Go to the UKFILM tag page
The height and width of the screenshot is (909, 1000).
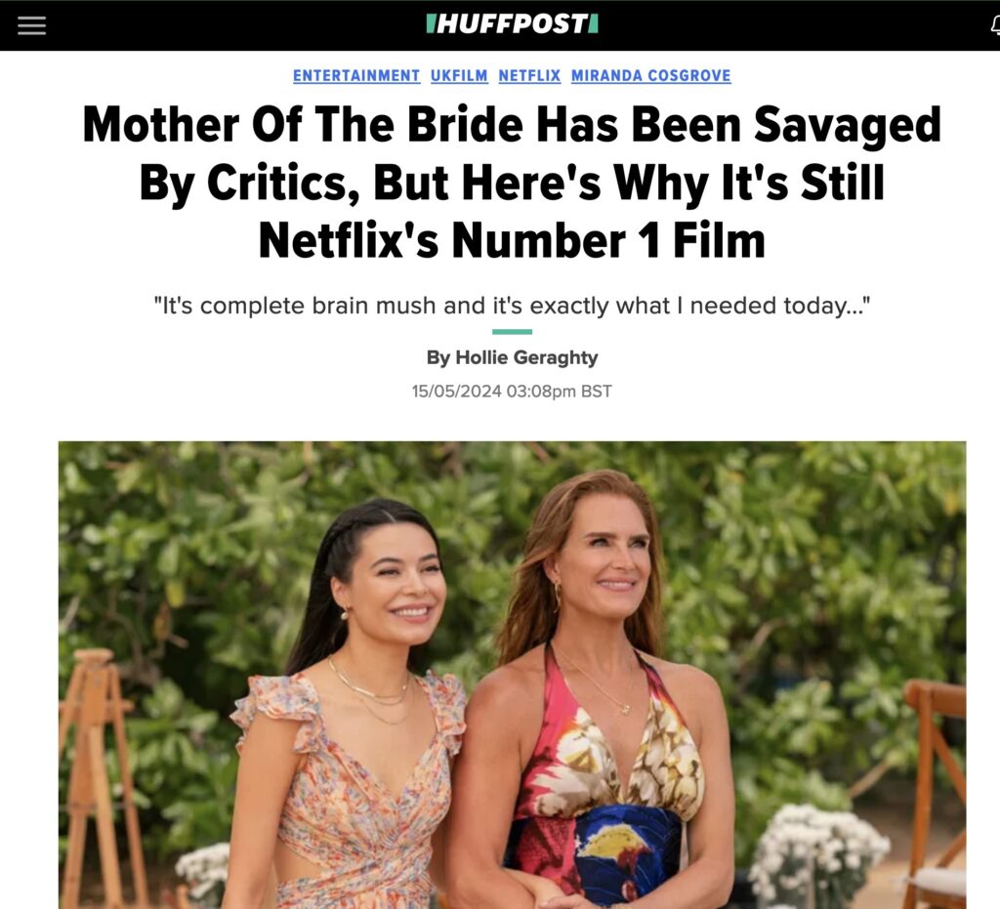pyautogui.click(x=459, y=75)
